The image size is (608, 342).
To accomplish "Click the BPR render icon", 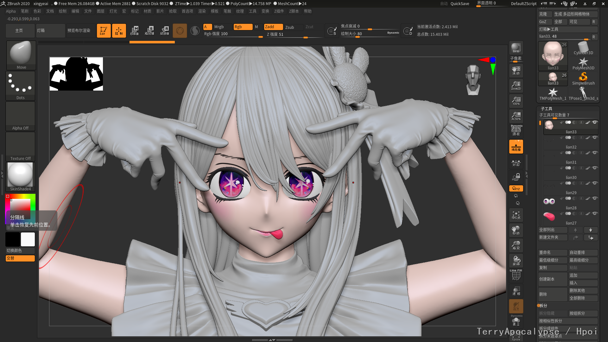I will pos(516,48).
